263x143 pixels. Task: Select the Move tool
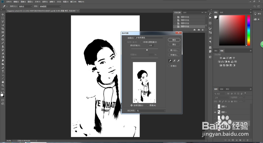(x=3, y=14)
